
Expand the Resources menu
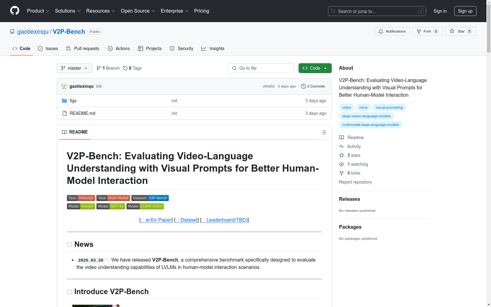point(101,11)
